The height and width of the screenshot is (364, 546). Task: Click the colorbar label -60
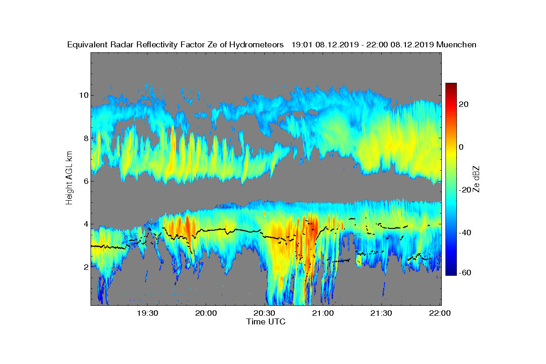point(465,273)
